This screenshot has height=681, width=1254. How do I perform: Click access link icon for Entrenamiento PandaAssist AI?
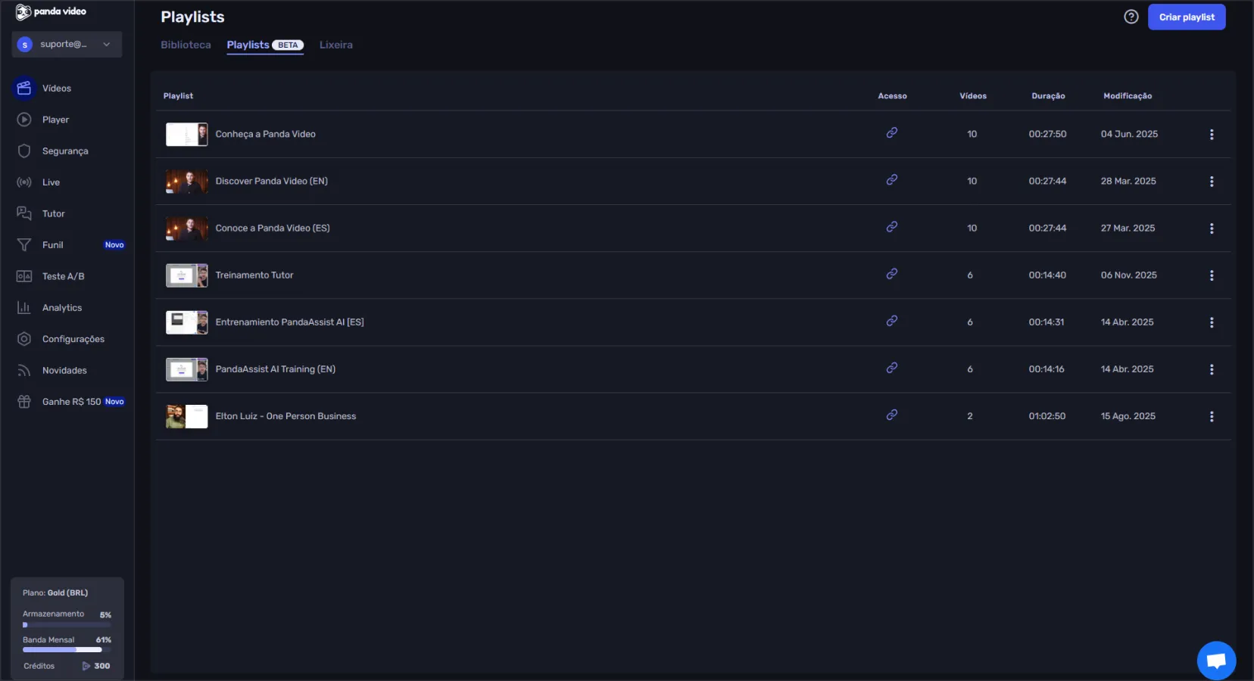click(x=892, y=321)
